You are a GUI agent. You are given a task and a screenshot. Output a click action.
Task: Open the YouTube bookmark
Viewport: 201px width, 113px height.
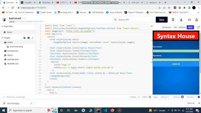[x=7, y=12]
